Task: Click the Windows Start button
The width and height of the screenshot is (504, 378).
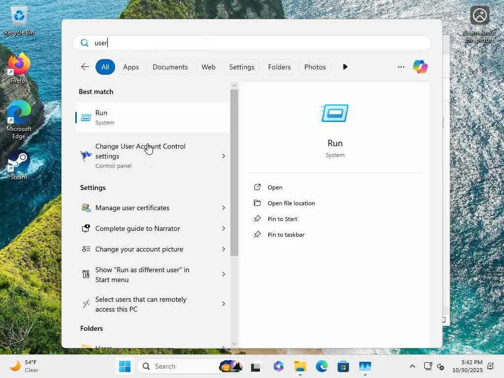Action: coord(125,366)
